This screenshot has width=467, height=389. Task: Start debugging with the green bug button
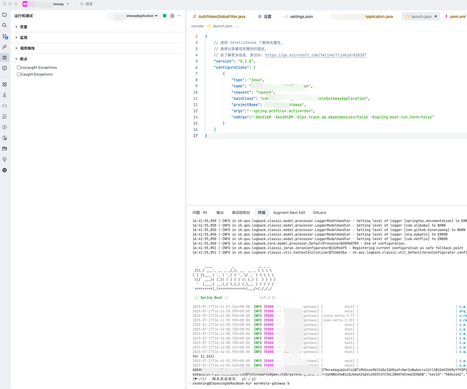(x=165, y=16)
